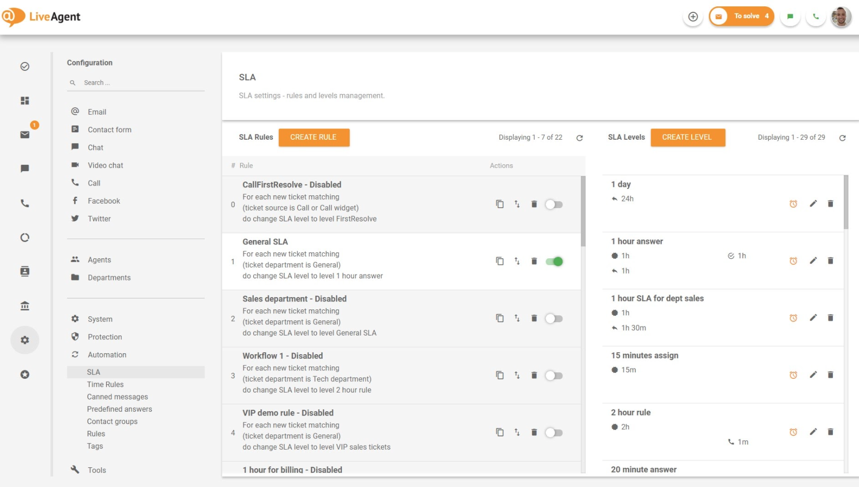The height and width of the screenshot is (487, 859).
Task: Open the alarm settings for the 2 hour rule level
Action: click(793, 432)
